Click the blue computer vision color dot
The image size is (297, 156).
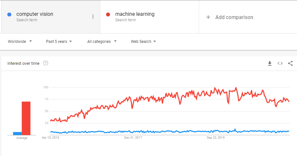click(x=9, y=15)
